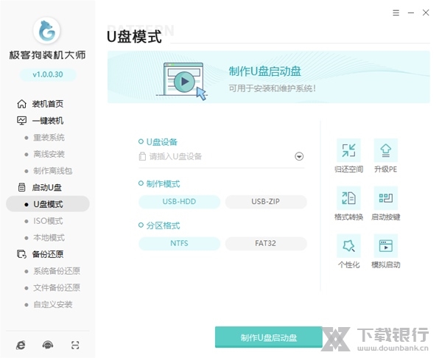This screenshot has width=442, height=358.
Task: Open 文件备份还原 in sidebar
Action: (57, 287)
